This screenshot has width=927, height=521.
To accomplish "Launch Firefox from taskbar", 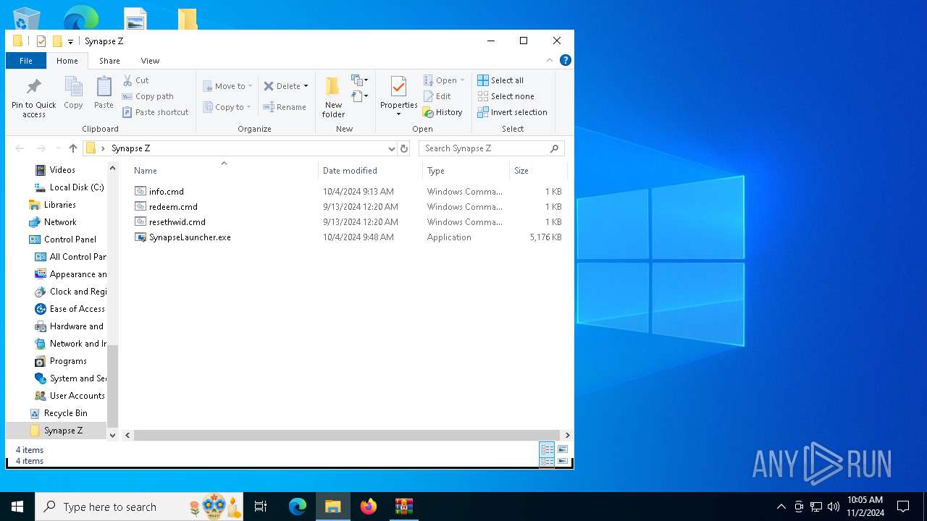I will 369,507.
